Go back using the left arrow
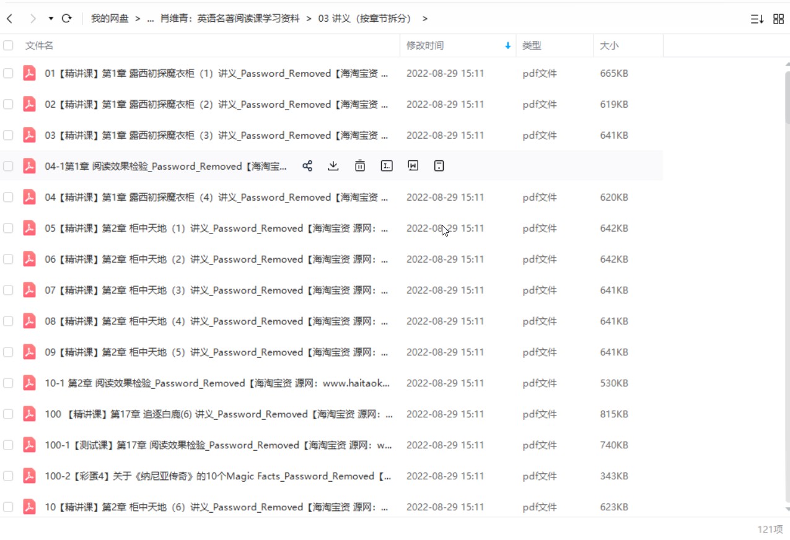Viewport: 790px width, 540px height. coord(9,19)
